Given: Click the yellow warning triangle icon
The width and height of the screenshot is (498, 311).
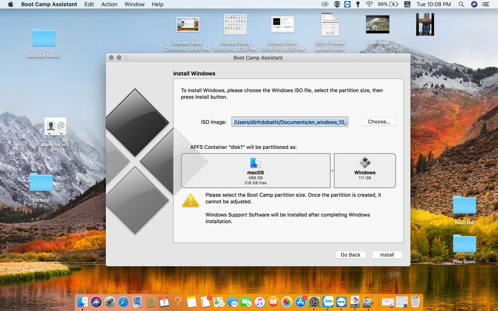Looking at the screenshot, I should [x=190, y=200].
